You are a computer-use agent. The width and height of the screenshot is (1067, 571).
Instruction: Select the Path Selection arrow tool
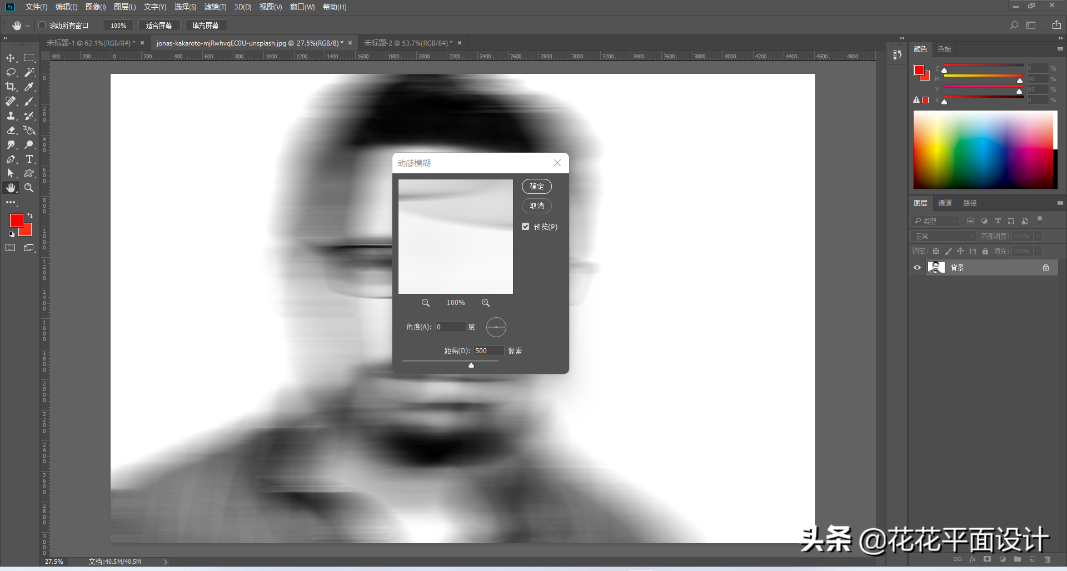pos(11,173)
